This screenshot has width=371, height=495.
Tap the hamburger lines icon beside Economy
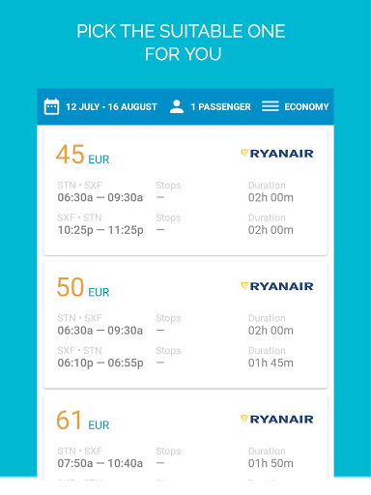pos(271,106)
